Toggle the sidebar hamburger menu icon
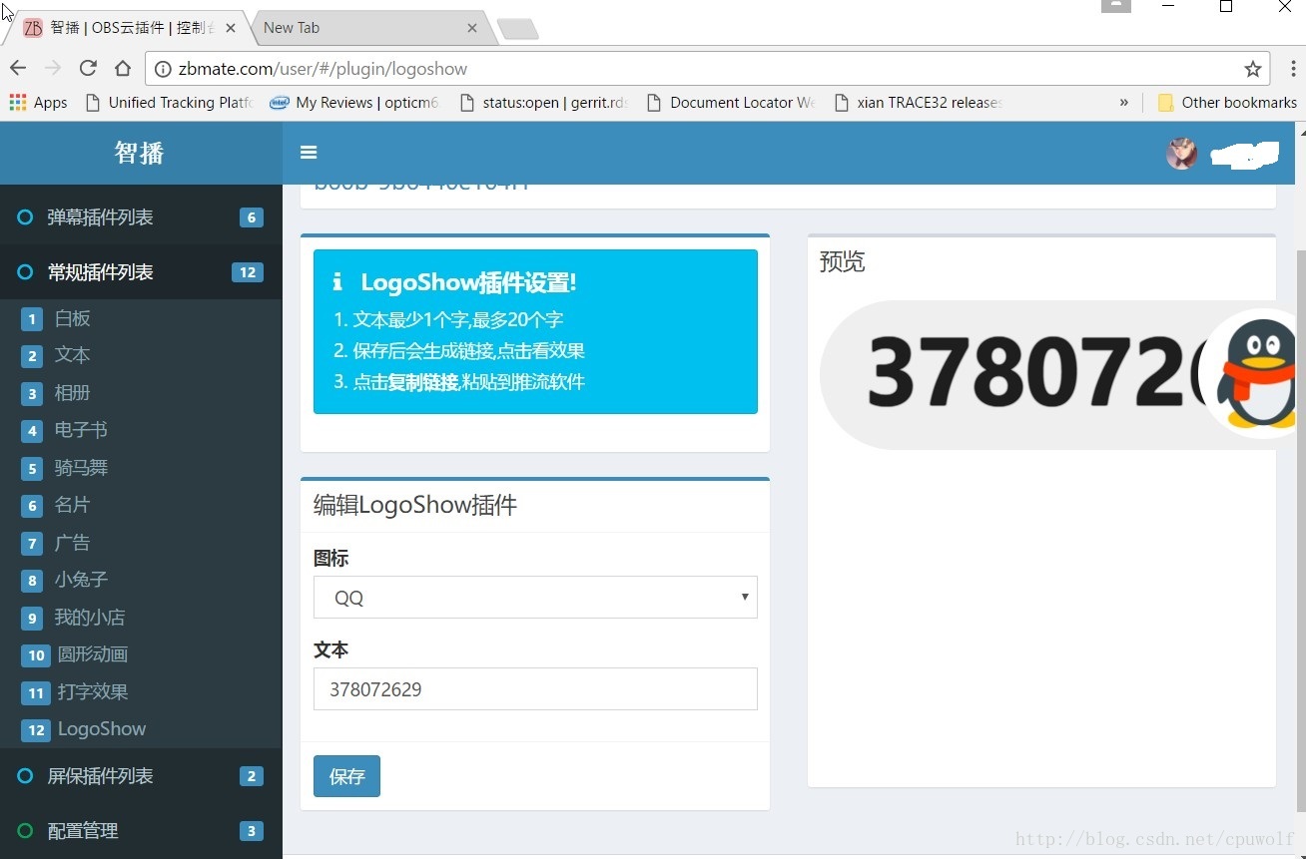The width and height of the screenshot is (1306, 859). pyautogui.click(x=309, y=153)
